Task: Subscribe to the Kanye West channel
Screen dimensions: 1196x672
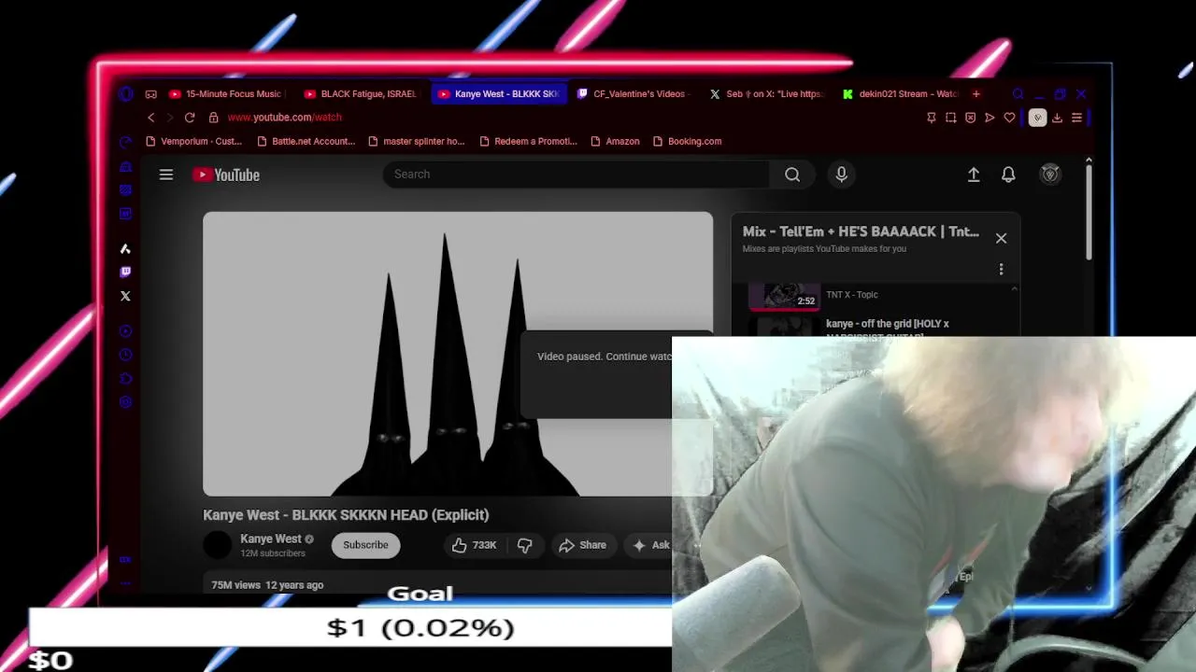Action: point(365,545)
